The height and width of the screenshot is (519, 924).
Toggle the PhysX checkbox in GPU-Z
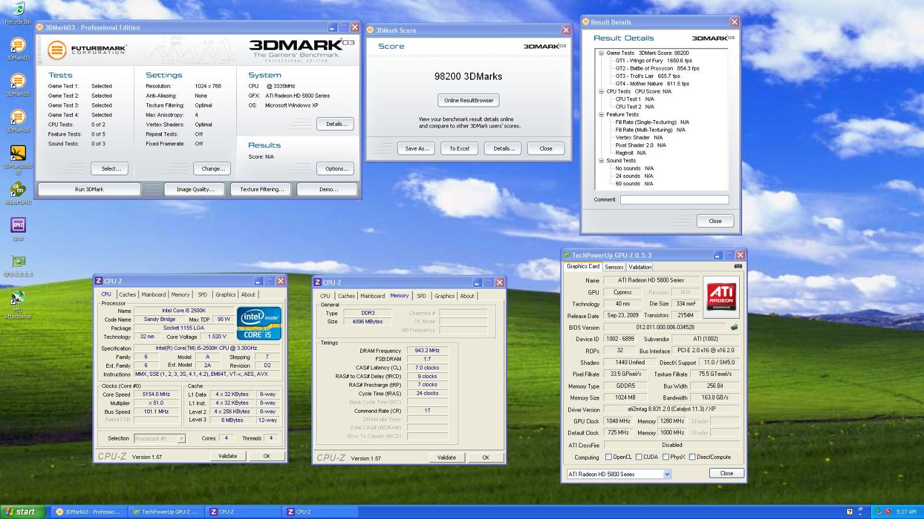[666, 457]
